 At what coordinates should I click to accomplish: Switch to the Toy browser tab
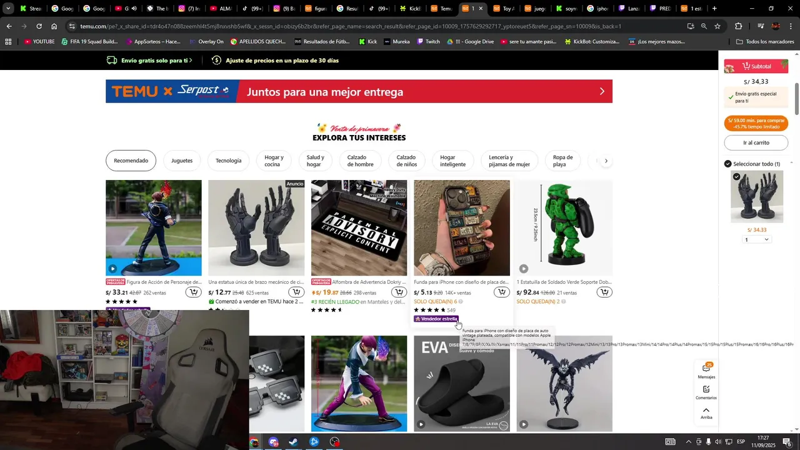[x=504, y=9]
